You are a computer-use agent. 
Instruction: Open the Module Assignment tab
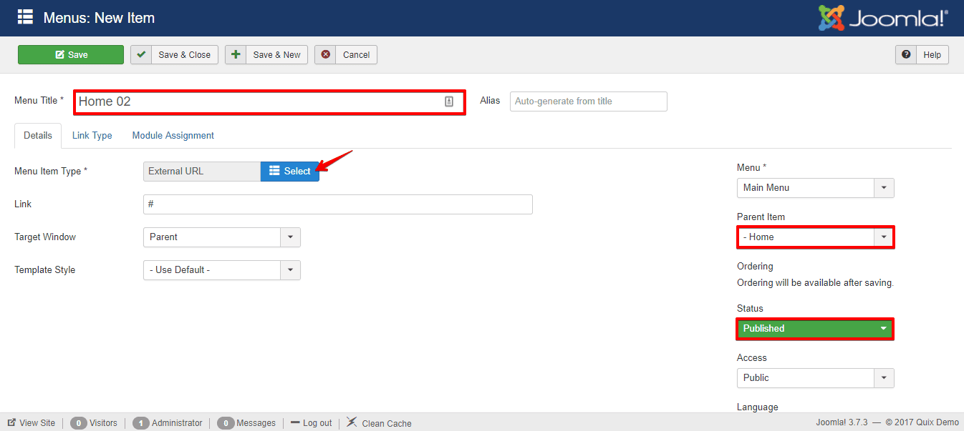coord(173,135)
